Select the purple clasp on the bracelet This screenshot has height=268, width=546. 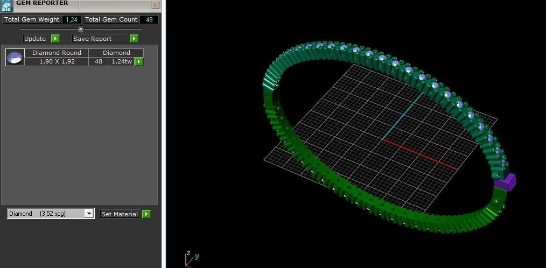click(505, 182)
